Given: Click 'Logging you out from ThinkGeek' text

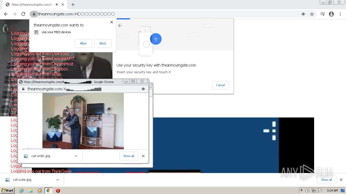Looking at the screenshot, I should tap(43, 171).
